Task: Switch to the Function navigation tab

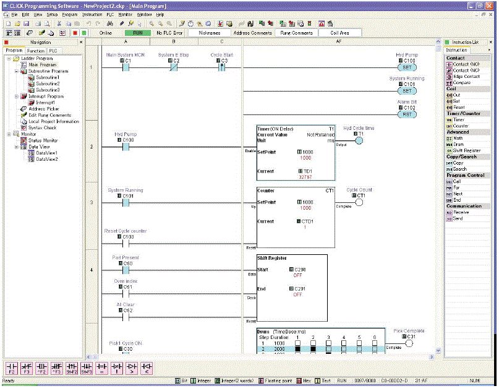Action: click(x=35, y=51)
